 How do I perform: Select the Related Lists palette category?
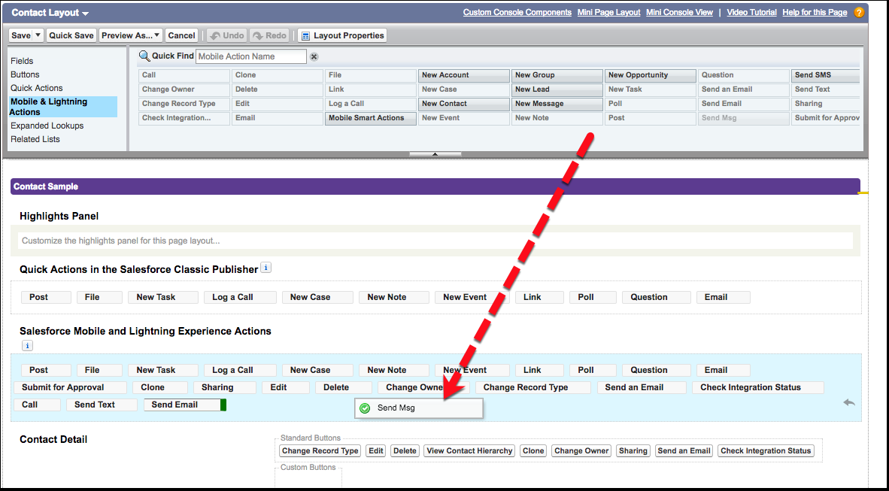pos(35,139)
